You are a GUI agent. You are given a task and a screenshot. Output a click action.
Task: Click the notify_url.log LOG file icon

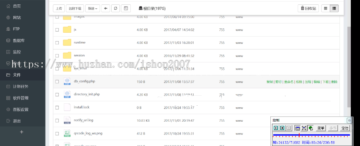pyautogui.click(x=67, y=120)
